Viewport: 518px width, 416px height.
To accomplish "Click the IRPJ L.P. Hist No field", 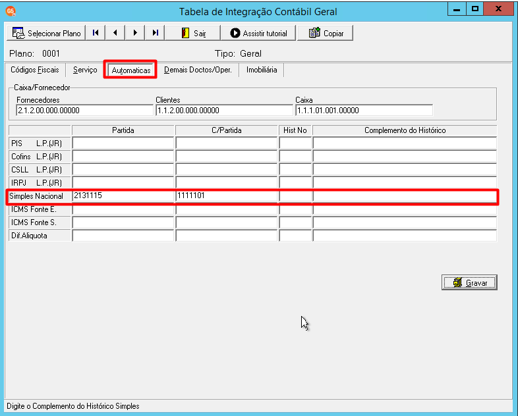I will point(295,183).
